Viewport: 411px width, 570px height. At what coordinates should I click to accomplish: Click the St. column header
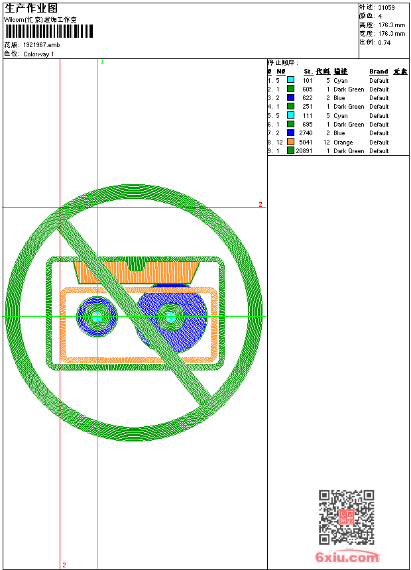coord(308,72)
